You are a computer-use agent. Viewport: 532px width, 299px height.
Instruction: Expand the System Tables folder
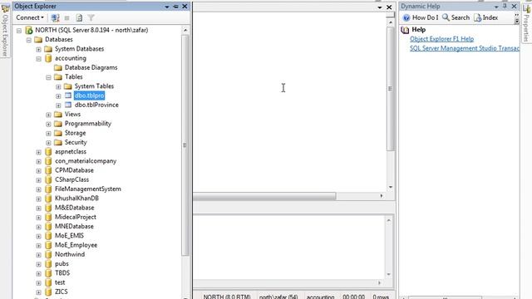click(x=58, y=86)
